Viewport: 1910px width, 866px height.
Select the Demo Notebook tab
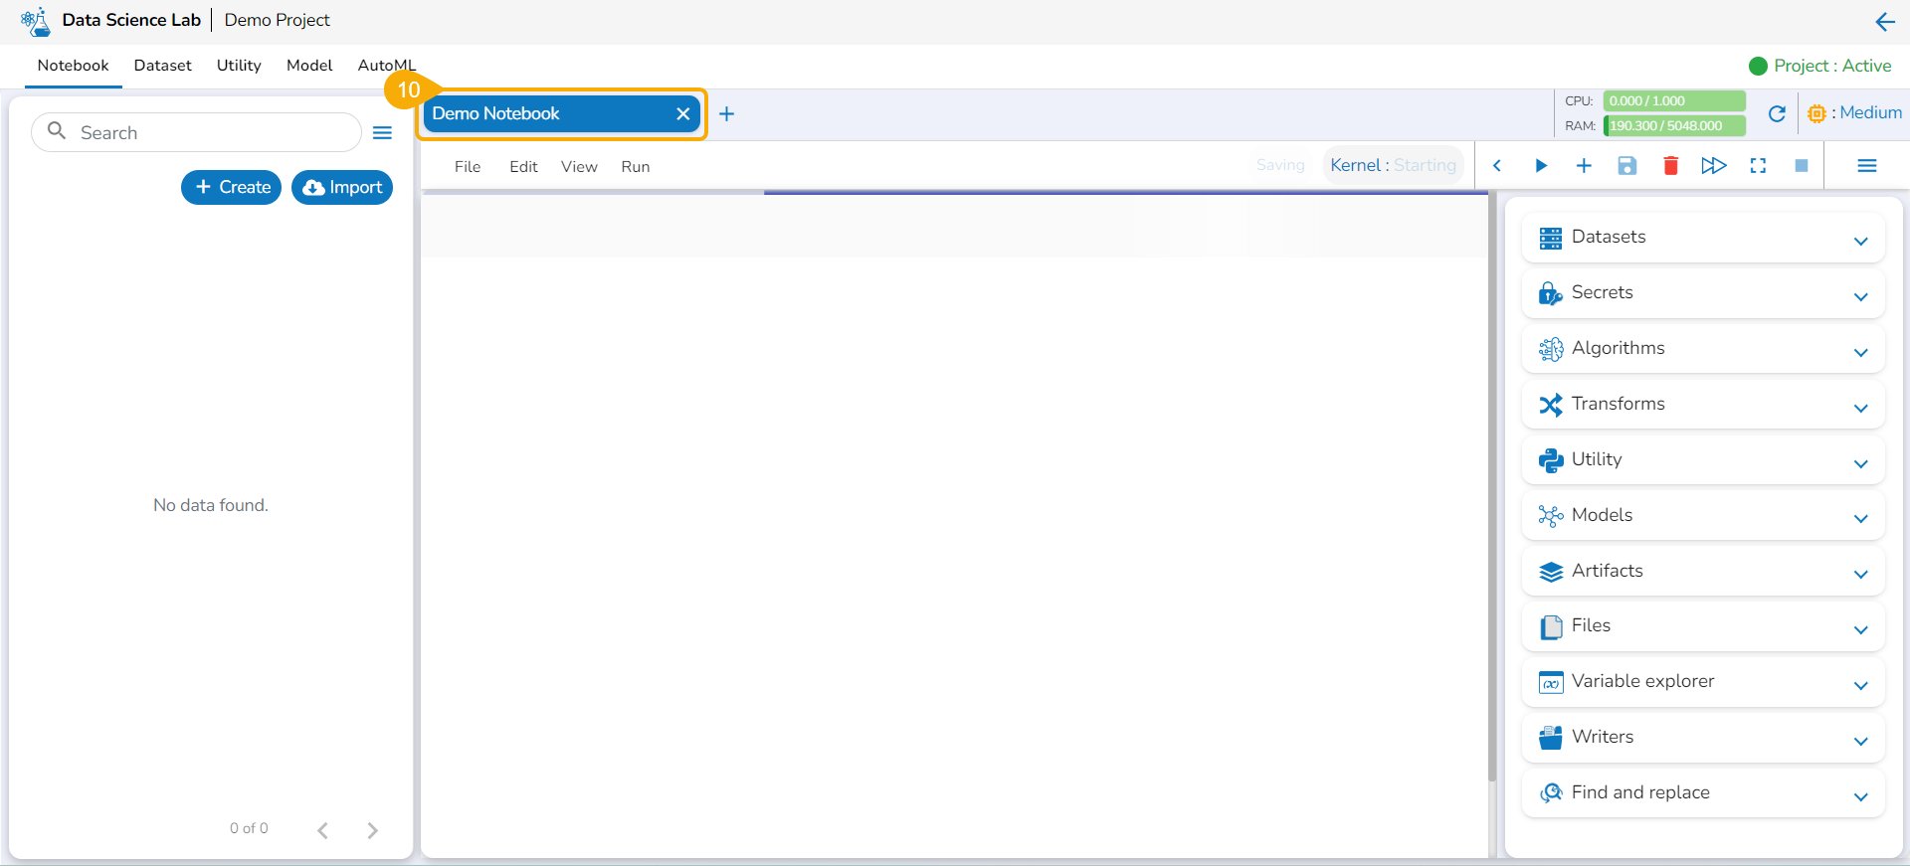tap(562, 114)
